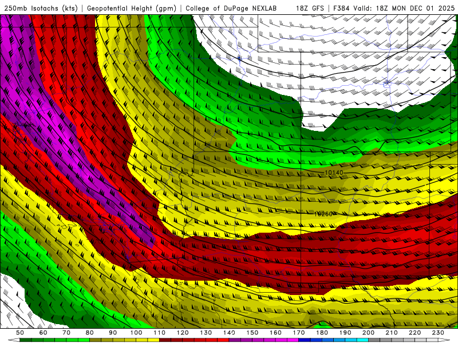The height and width of the screenshot is (343, 458).
Task: Click the '150' label on the color scale
Action: [x=252, y=333]
